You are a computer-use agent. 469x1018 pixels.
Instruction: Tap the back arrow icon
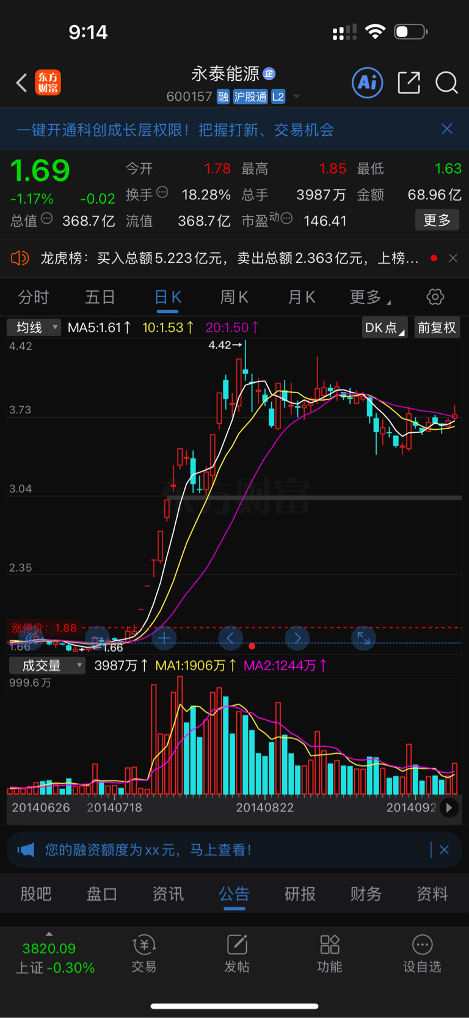pos(21,83)
